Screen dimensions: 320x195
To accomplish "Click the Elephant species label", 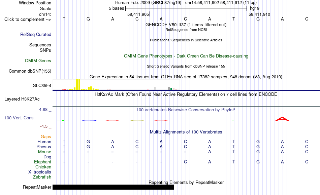I will point(42,162).
